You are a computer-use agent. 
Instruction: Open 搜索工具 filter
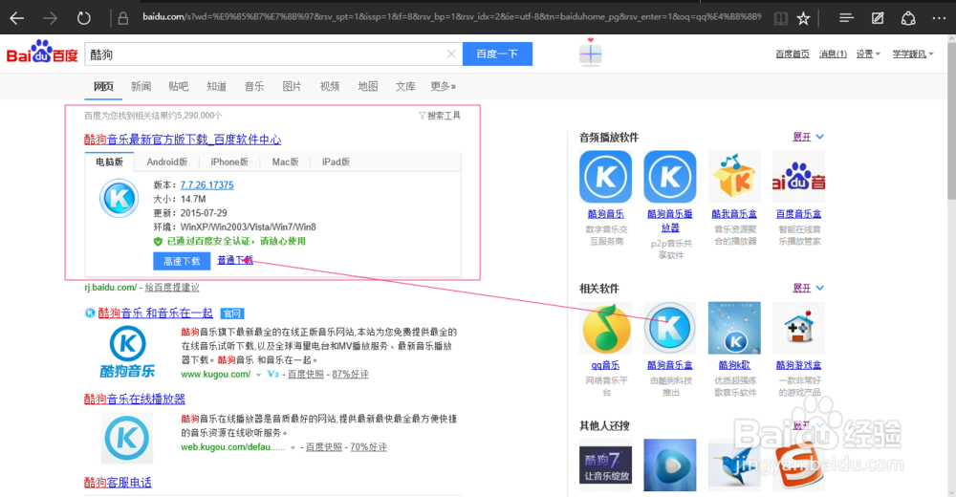440,116
